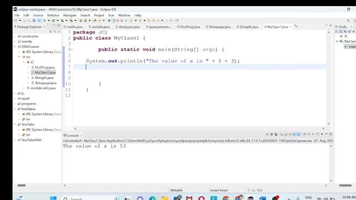Click Remove Launch icon in Console
356x200 pixels.
coord(272,134)
